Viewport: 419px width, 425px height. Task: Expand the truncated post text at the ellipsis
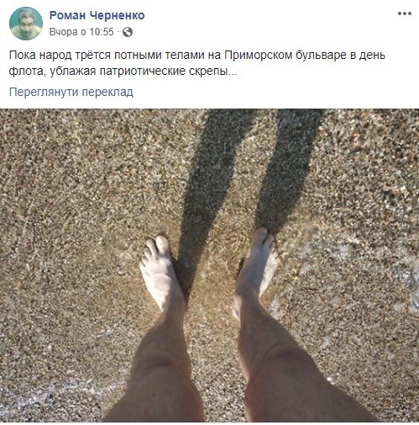[233, 72]
